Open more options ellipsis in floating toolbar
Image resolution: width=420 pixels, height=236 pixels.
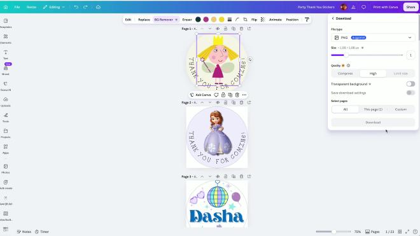tap(244, 95)
